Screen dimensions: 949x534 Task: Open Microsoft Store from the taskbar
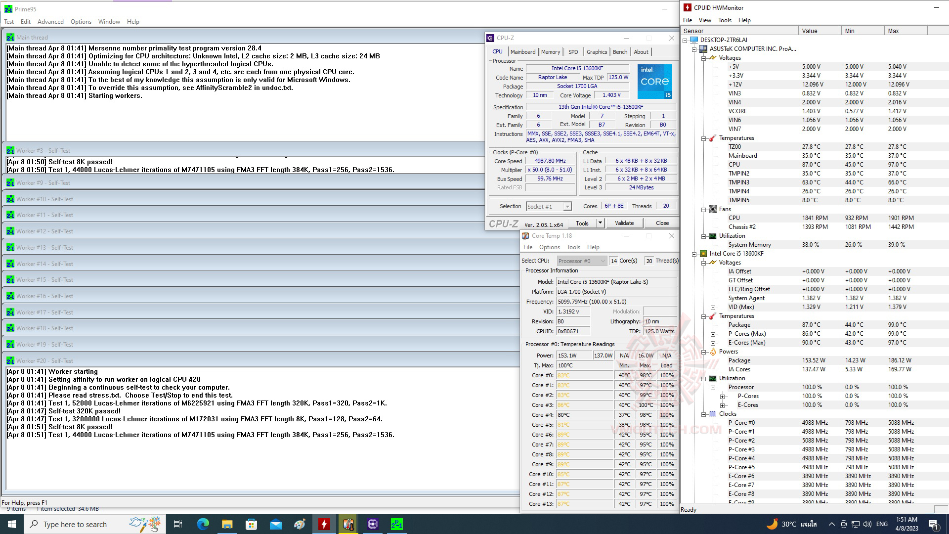pos(251,524)
